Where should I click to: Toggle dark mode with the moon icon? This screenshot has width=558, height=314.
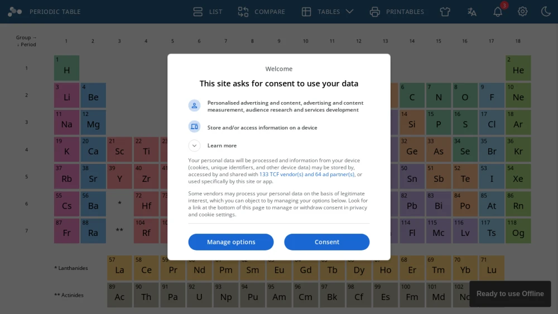pyautogui.click(x=546, y=12)
